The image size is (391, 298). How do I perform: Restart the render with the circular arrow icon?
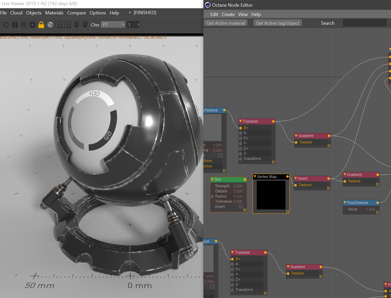tap(6, 25)
